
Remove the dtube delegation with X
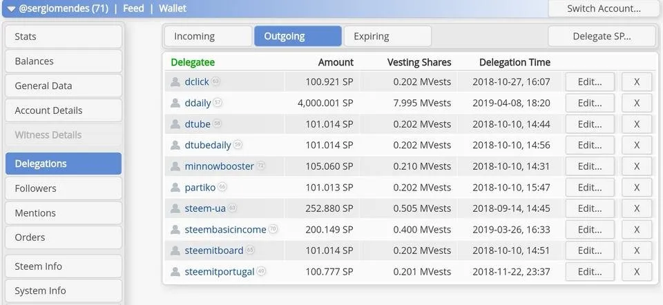[637, 124]
